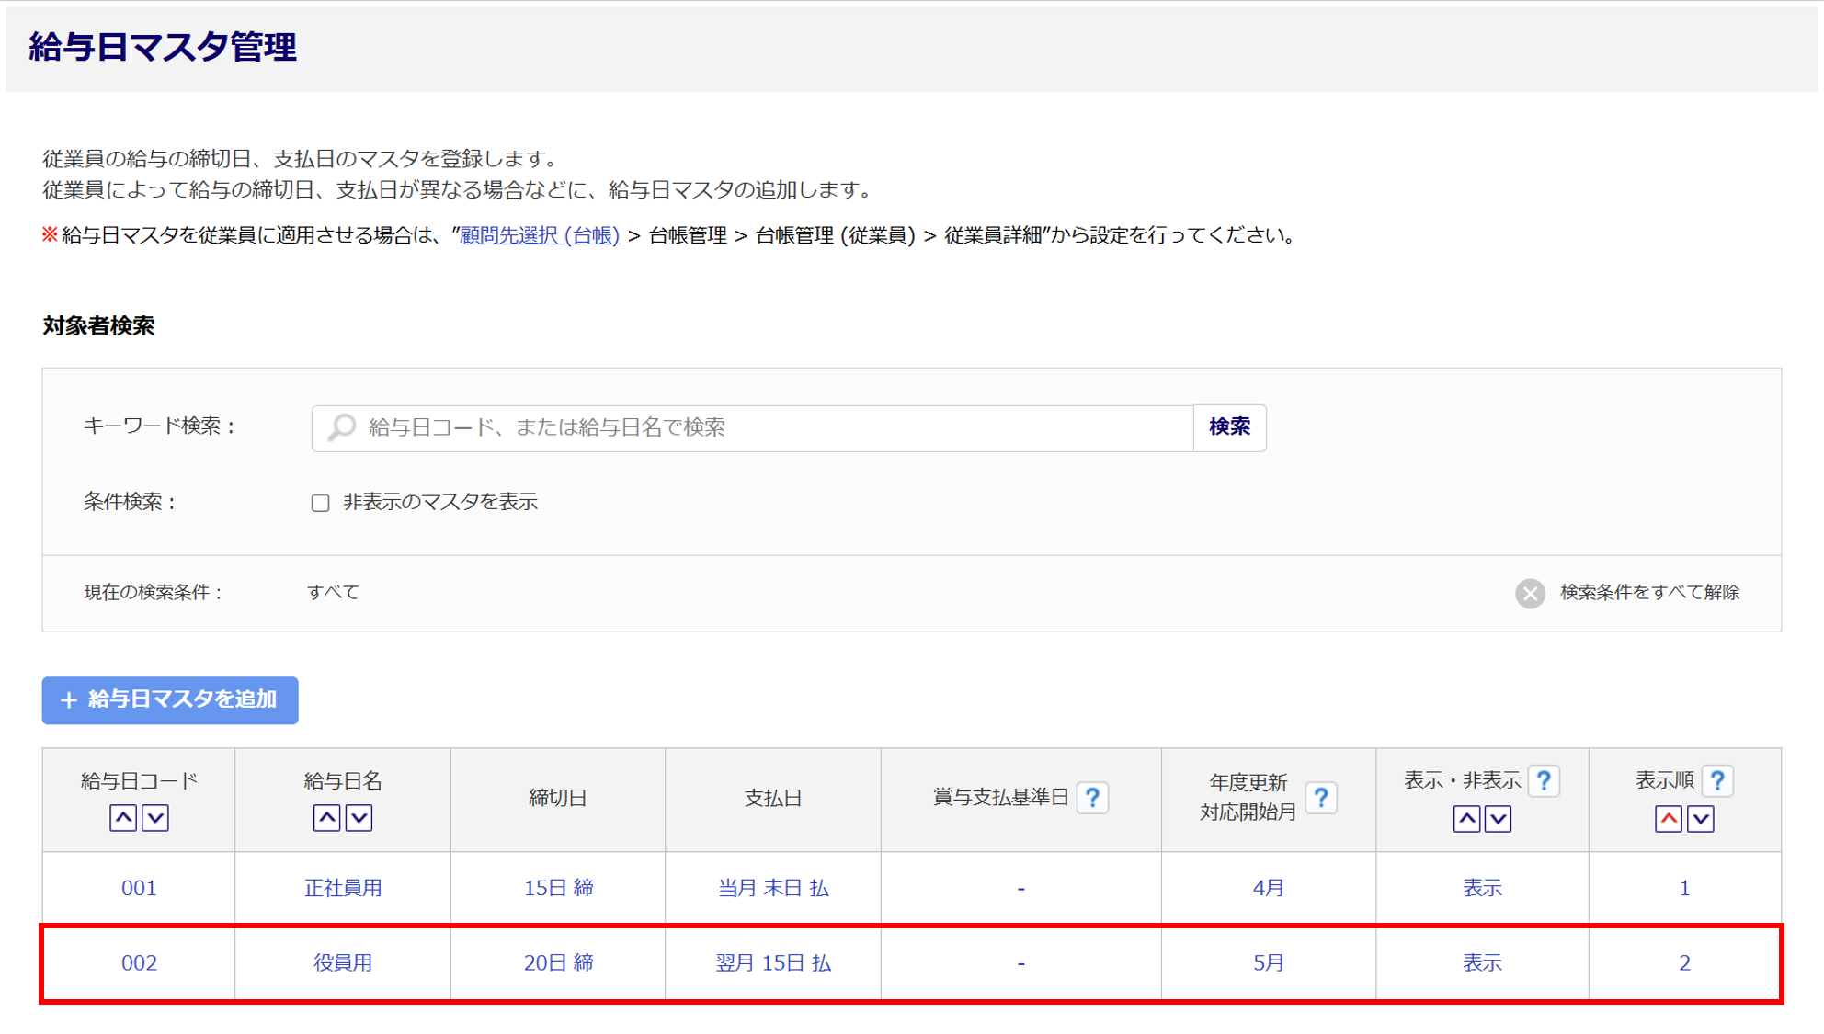Open payroll code 001 row link

pyautogui.click(x=139, y=888)
